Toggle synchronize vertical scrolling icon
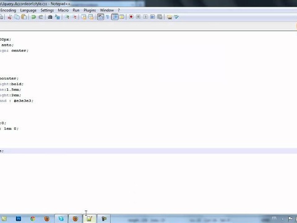 click(84, 17)
